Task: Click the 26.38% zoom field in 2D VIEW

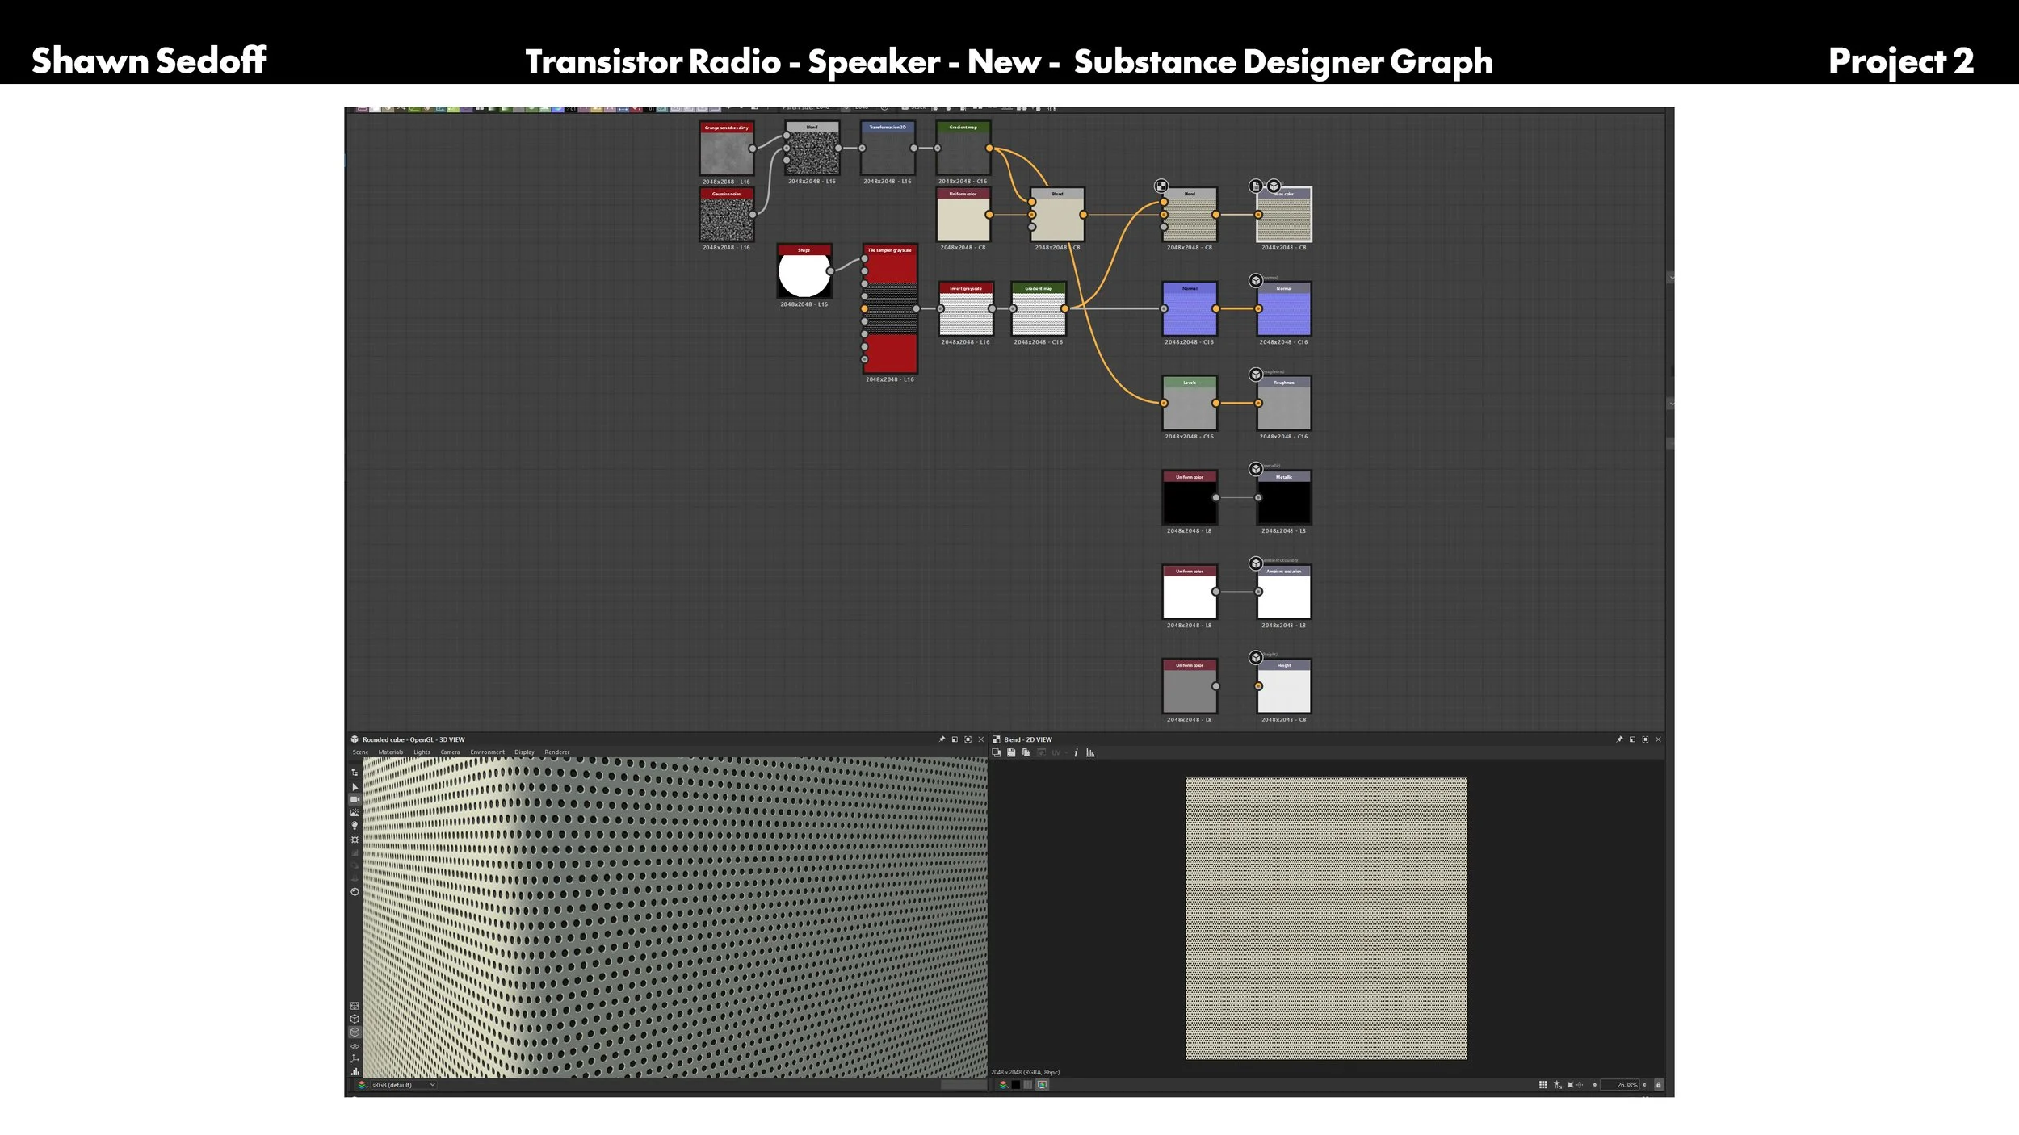Action: tap(1621, 1085)
